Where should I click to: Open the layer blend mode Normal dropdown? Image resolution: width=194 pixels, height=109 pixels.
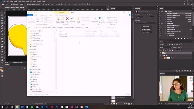tap(166, 47)
